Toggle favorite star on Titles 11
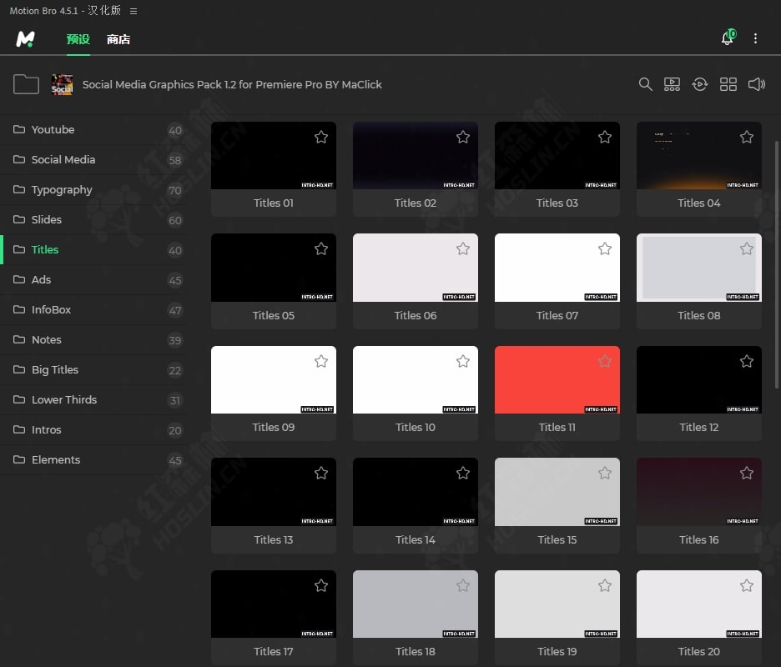The width and height of the screenshot is (781, 667). 605,361
